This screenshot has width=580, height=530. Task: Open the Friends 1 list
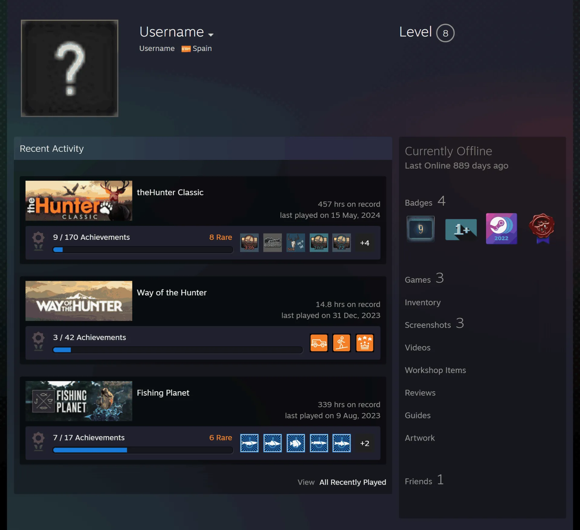(424, 480)
